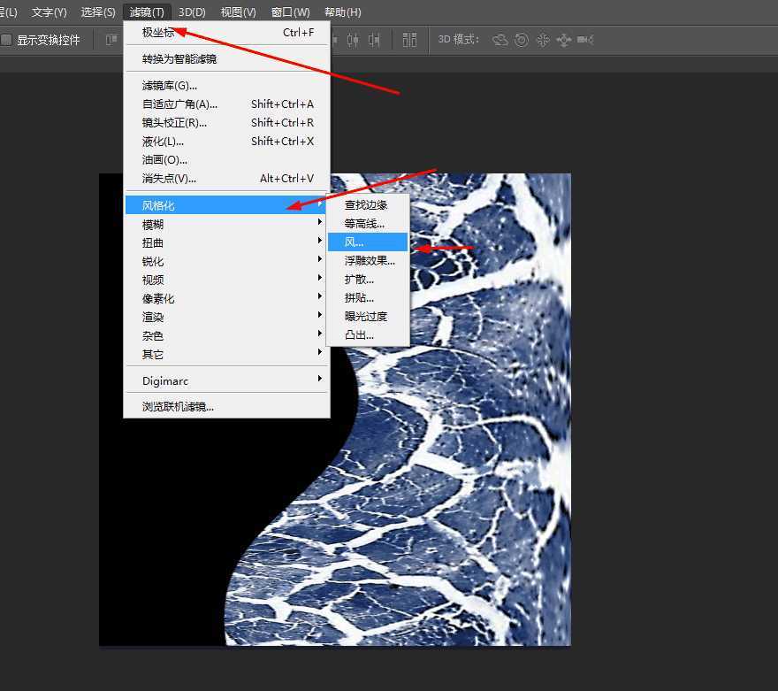Open the 窗口 menu

pyautogui.click(x=290, y=12)
